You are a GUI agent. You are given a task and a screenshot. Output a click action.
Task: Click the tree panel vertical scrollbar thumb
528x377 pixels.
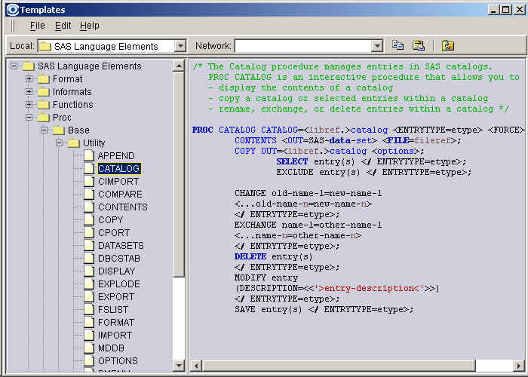tap(179, 174)
